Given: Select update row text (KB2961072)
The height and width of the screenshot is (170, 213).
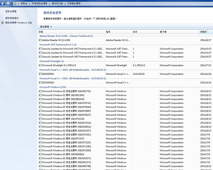Looking at the screenshot, I should (x=67, y=162).
